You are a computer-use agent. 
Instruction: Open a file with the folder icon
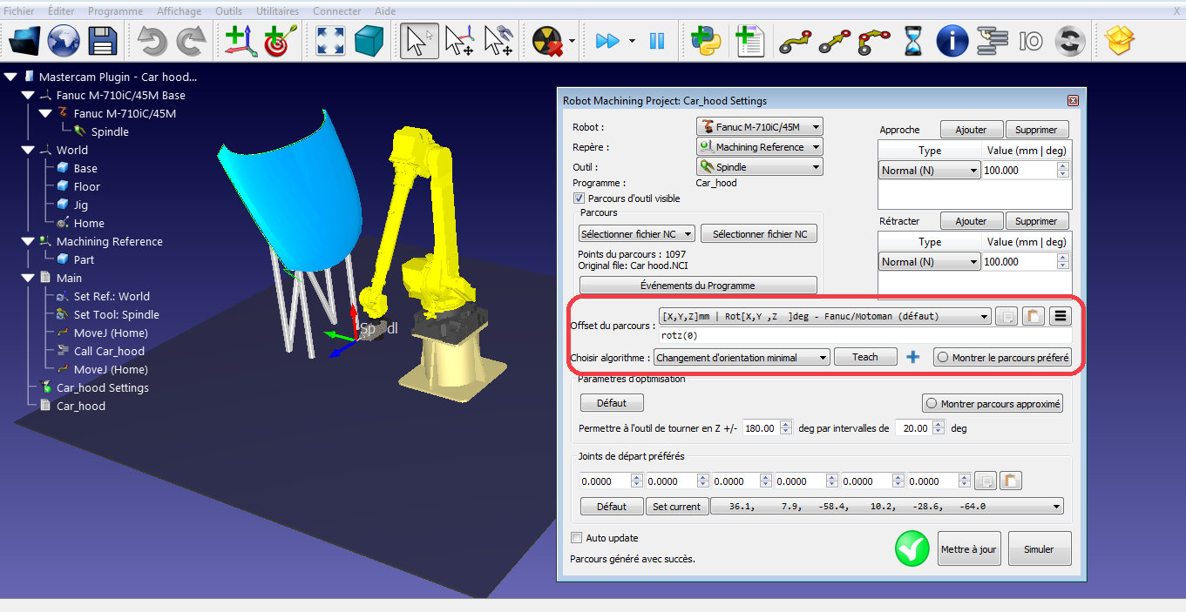coord(24,41)
